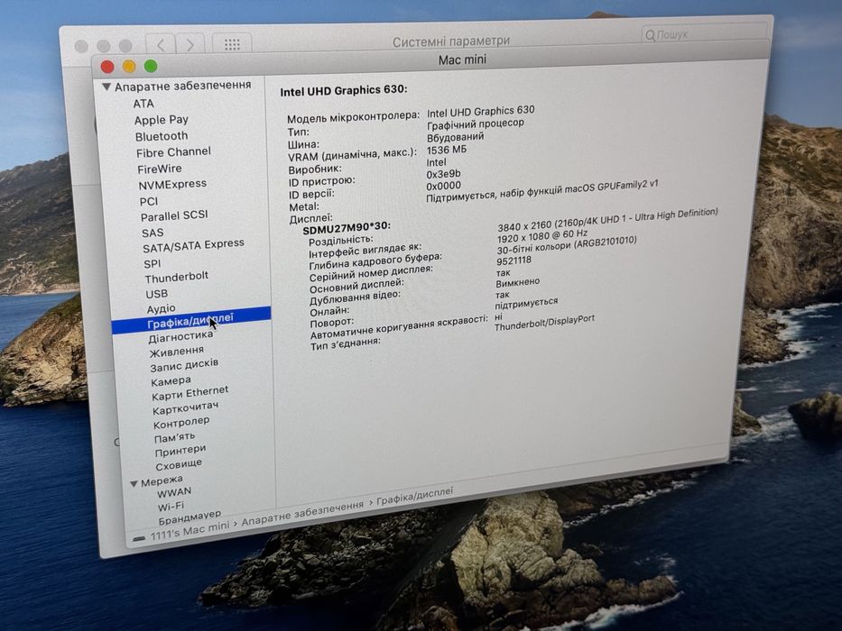
Task: Select SPI in the hardware list
Action: (x=153, y=263)
